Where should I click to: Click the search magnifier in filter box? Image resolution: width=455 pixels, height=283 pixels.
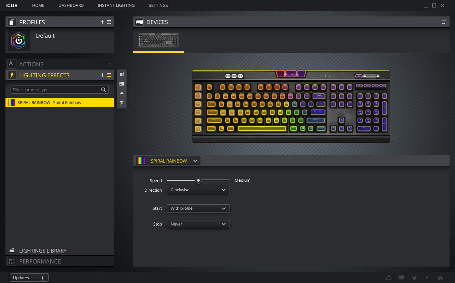coord(104,90)
